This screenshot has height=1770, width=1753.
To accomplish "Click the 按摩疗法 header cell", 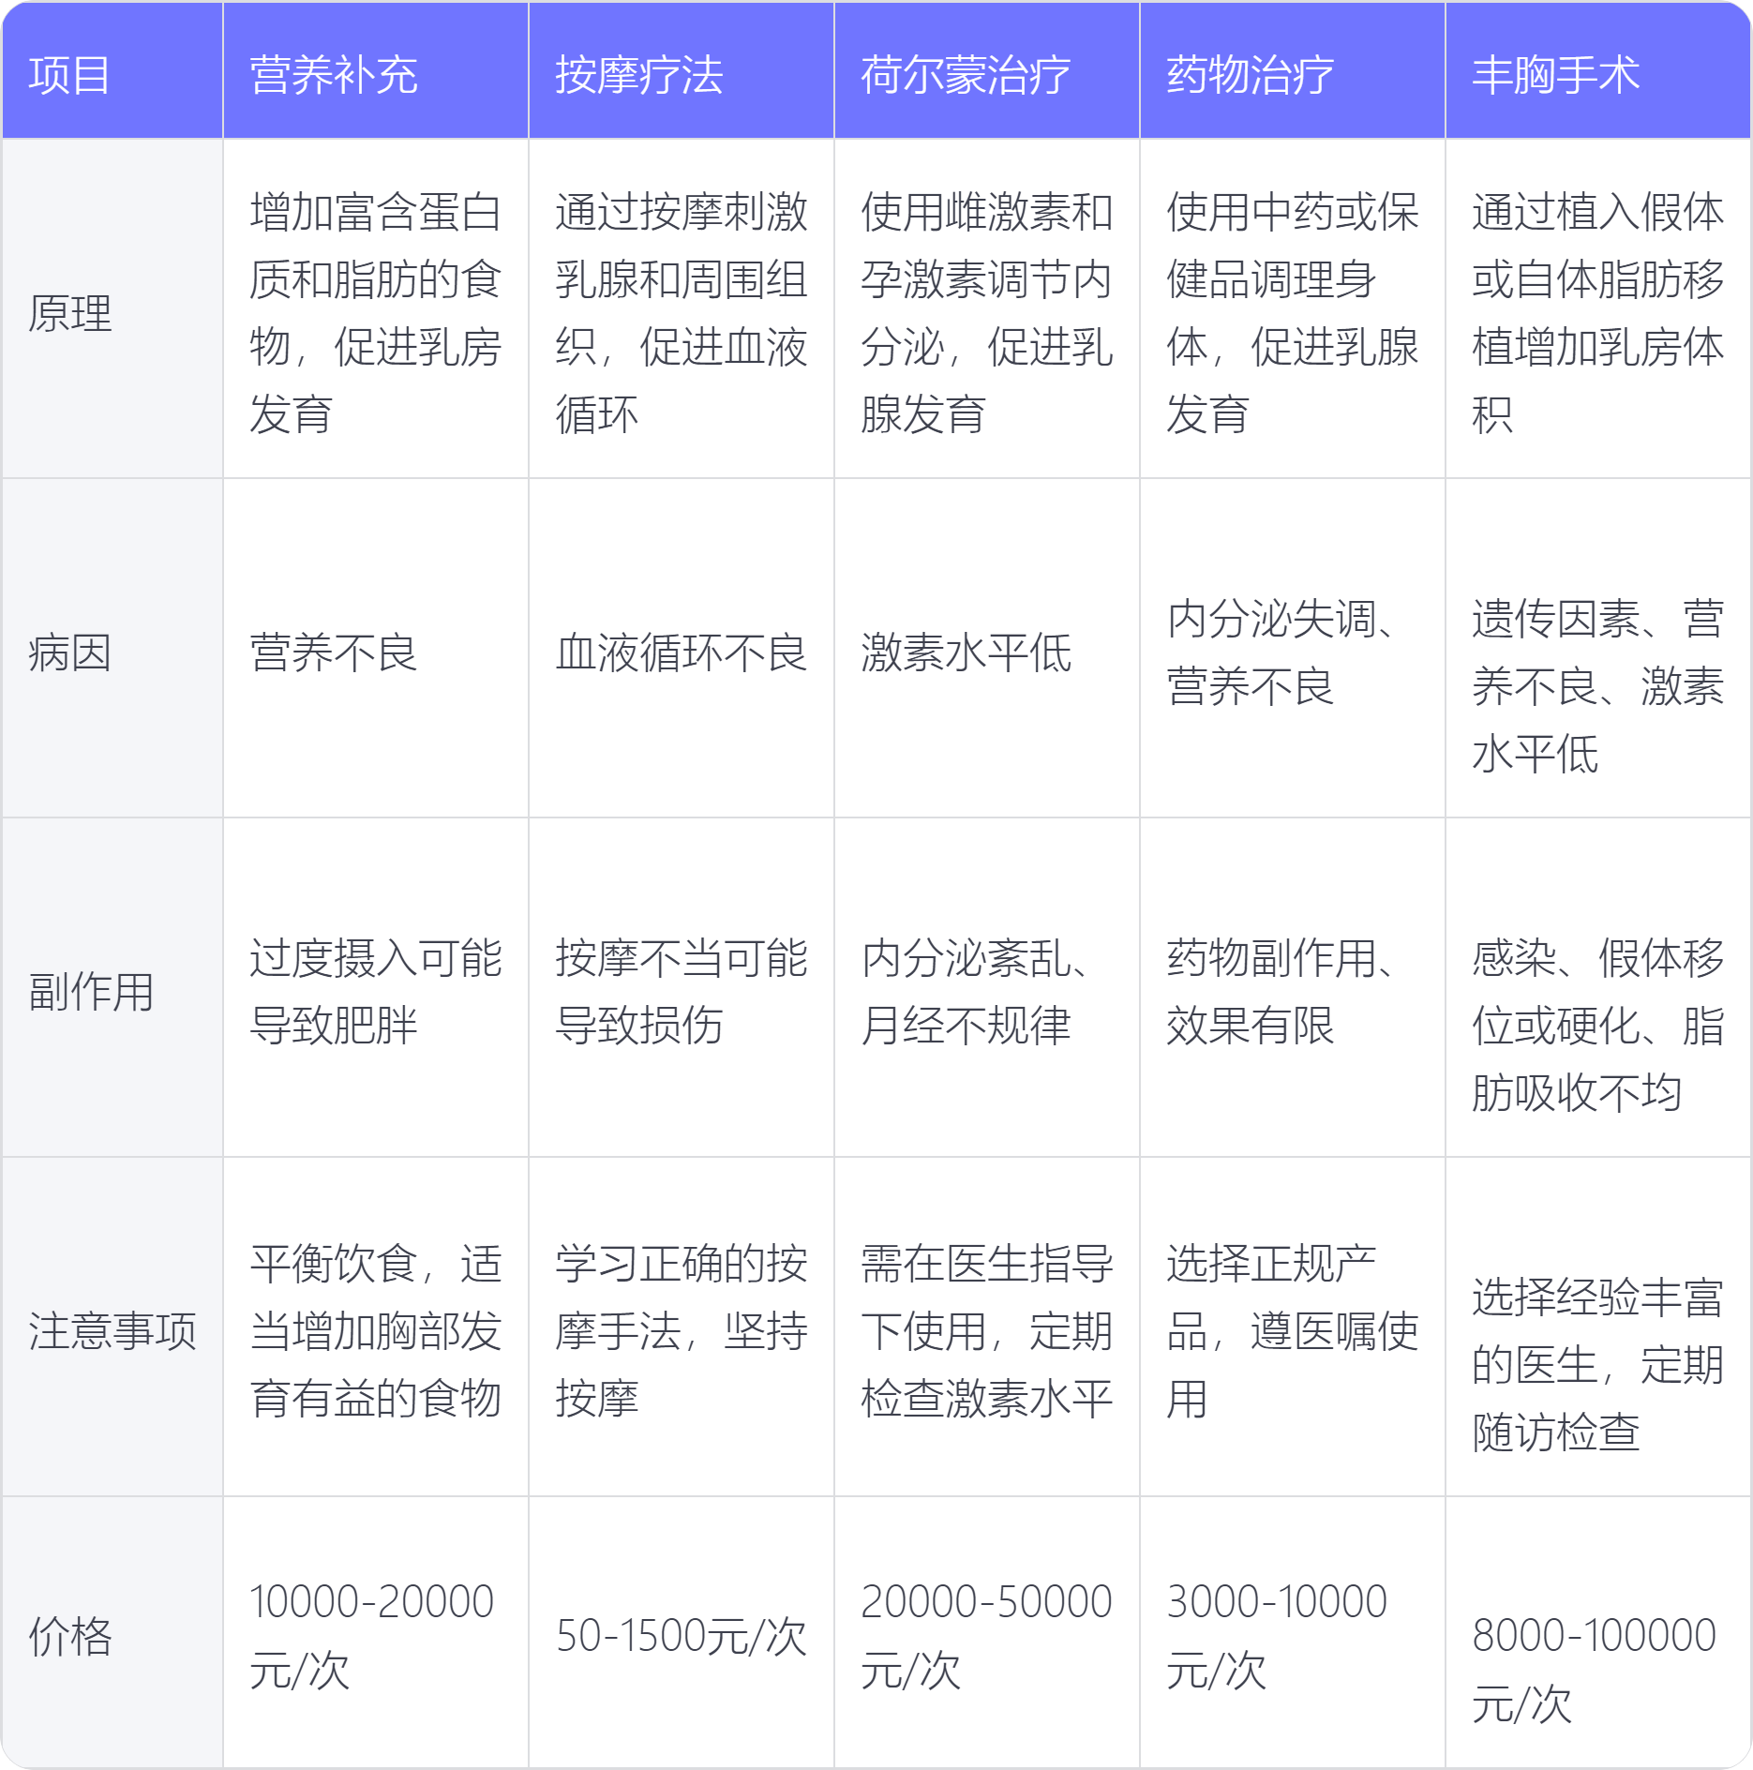I will (639, 75).
